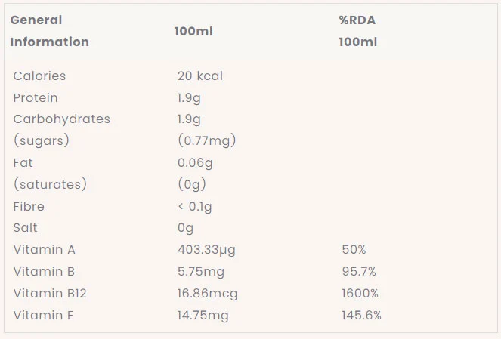The image size is (501, 339).
Task: Select the 145.6% Vitamin E RDA value
Action: [362, 315]
